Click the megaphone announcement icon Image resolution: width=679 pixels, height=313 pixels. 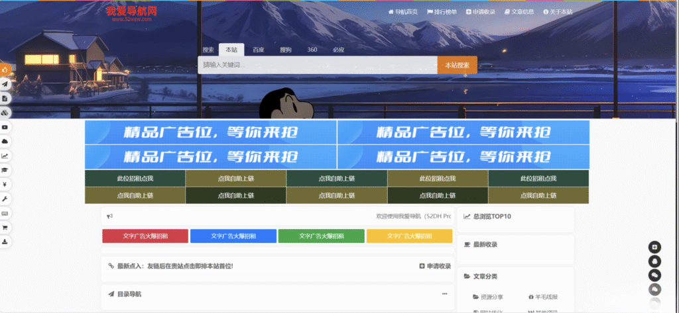[110, 216]
